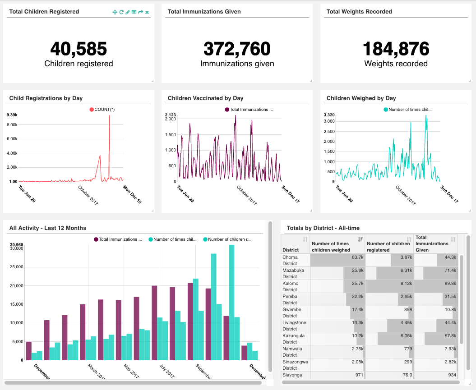Image resolution: width=476 pixels, height=390 pixels.
Task: Click the Total Children Registered title
Action: point(44,12)
